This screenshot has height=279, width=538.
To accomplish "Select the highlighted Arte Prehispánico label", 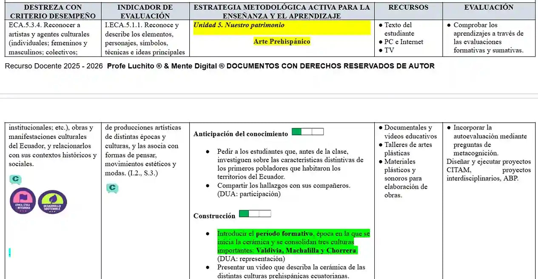I will pos(282,42).
